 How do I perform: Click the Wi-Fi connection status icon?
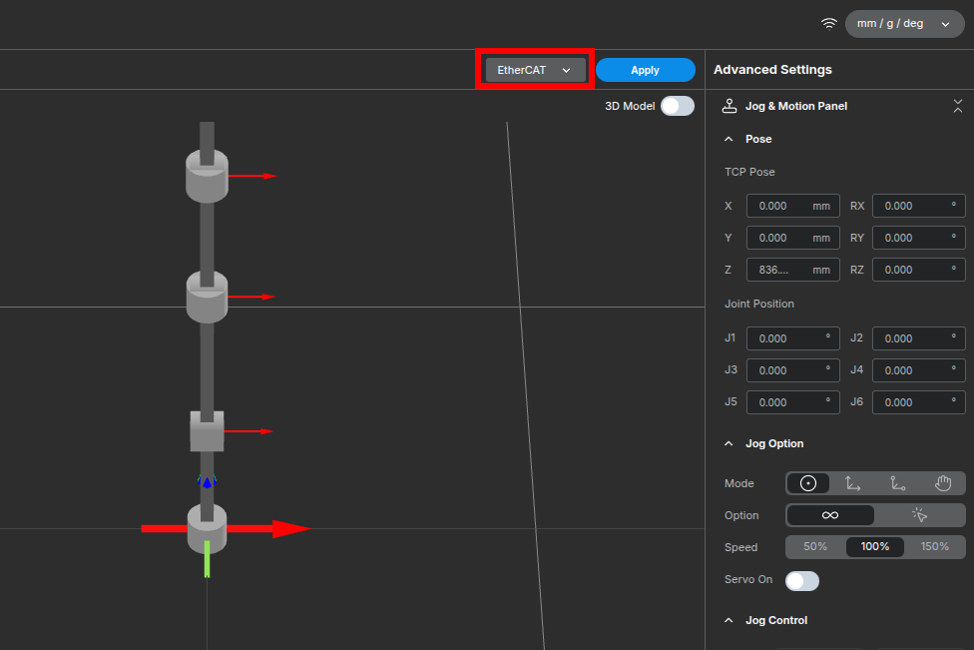point(828,24)
